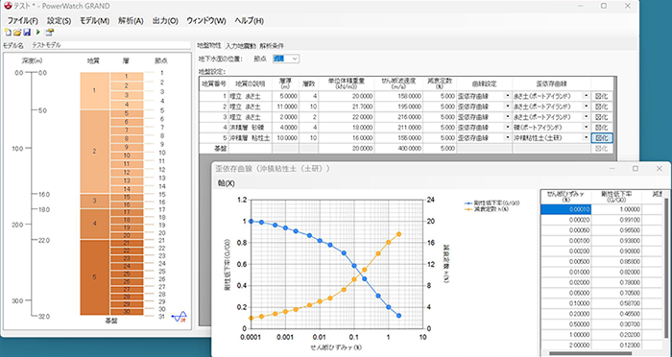Click the highlighted 図化 button in row 5

pos(602,138)
